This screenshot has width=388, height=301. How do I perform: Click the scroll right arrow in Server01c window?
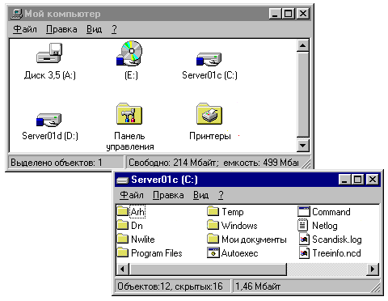click(x=373, y=269)
